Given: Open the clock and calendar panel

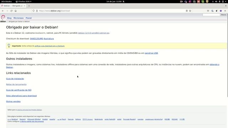Looking at the screenshot, I should coord(115,1).
